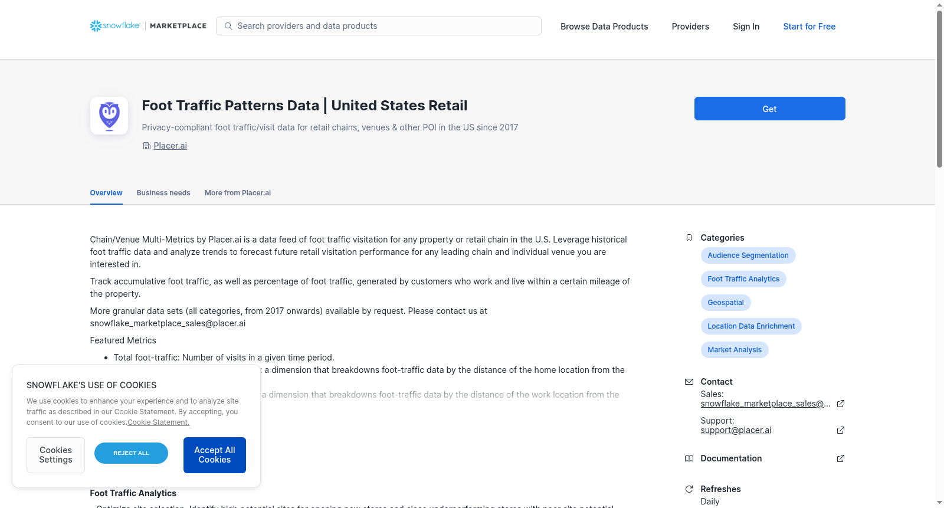This screenshot has height=508, width=944.
Task: Click the 'Foot Traffic Analytics' section heading
Action: pyautogui.click(x=133, y=493)
